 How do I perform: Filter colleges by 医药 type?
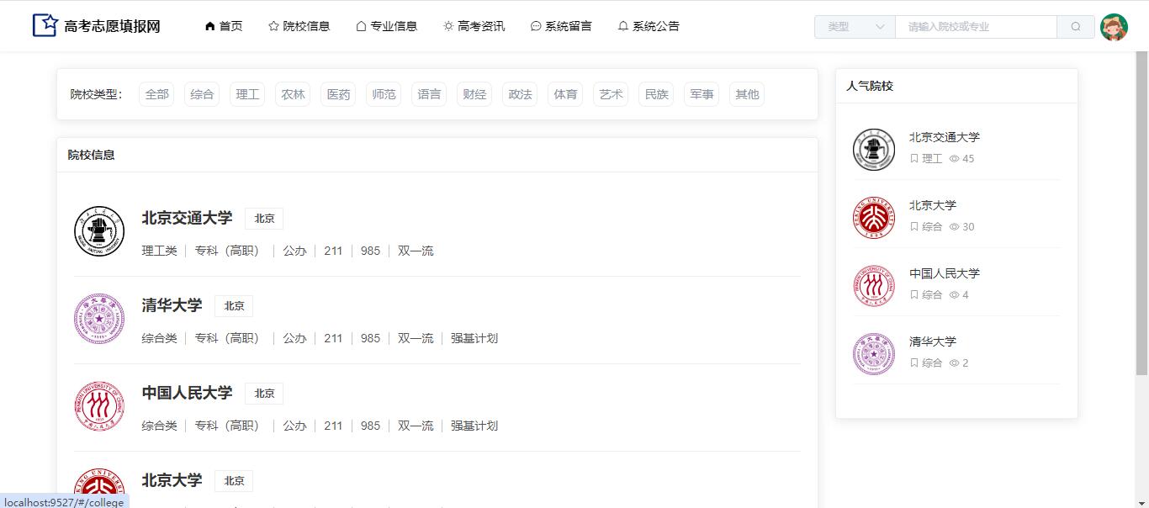click(338, 94)
